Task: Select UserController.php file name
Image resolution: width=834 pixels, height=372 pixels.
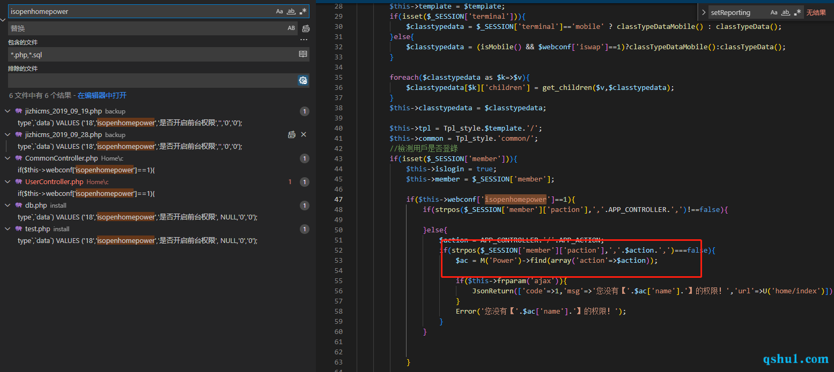Action: point(54,182)
